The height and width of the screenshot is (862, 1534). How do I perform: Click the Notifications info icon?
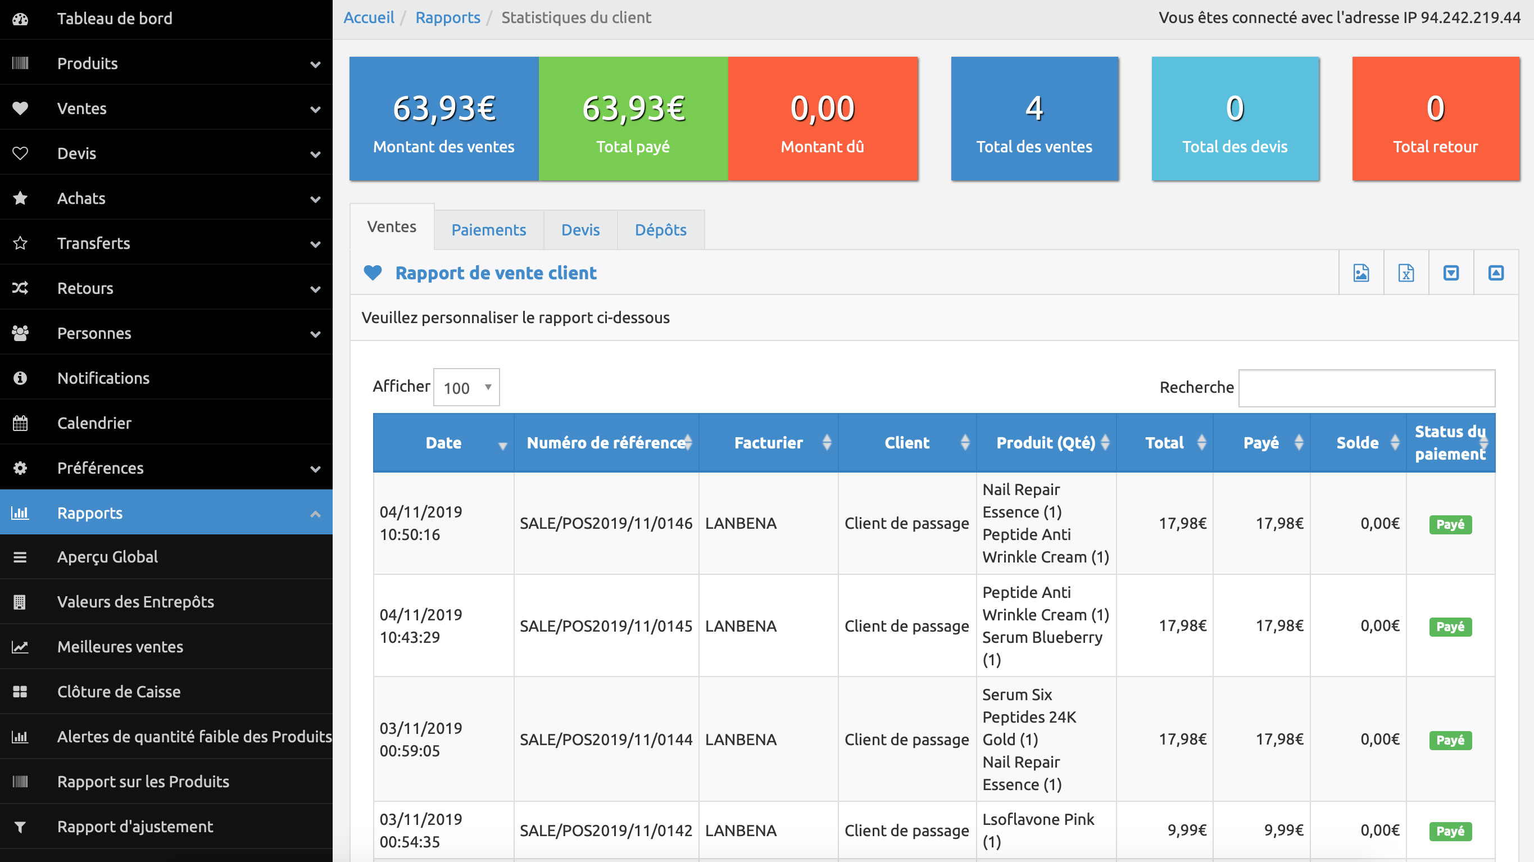tap(20, 378)
